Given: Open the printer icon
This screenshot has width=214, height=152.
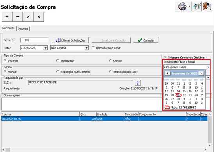Looking at the screenshot, I should (182, 6).
